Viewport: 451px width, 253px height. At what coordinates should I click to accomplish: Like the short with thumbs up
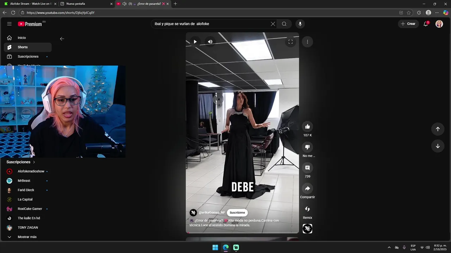click(308, 126)
